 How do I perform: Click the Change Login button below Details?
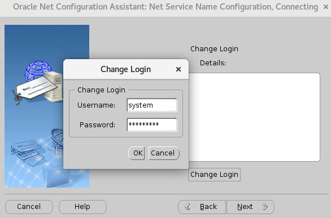(x=214, y=175)
